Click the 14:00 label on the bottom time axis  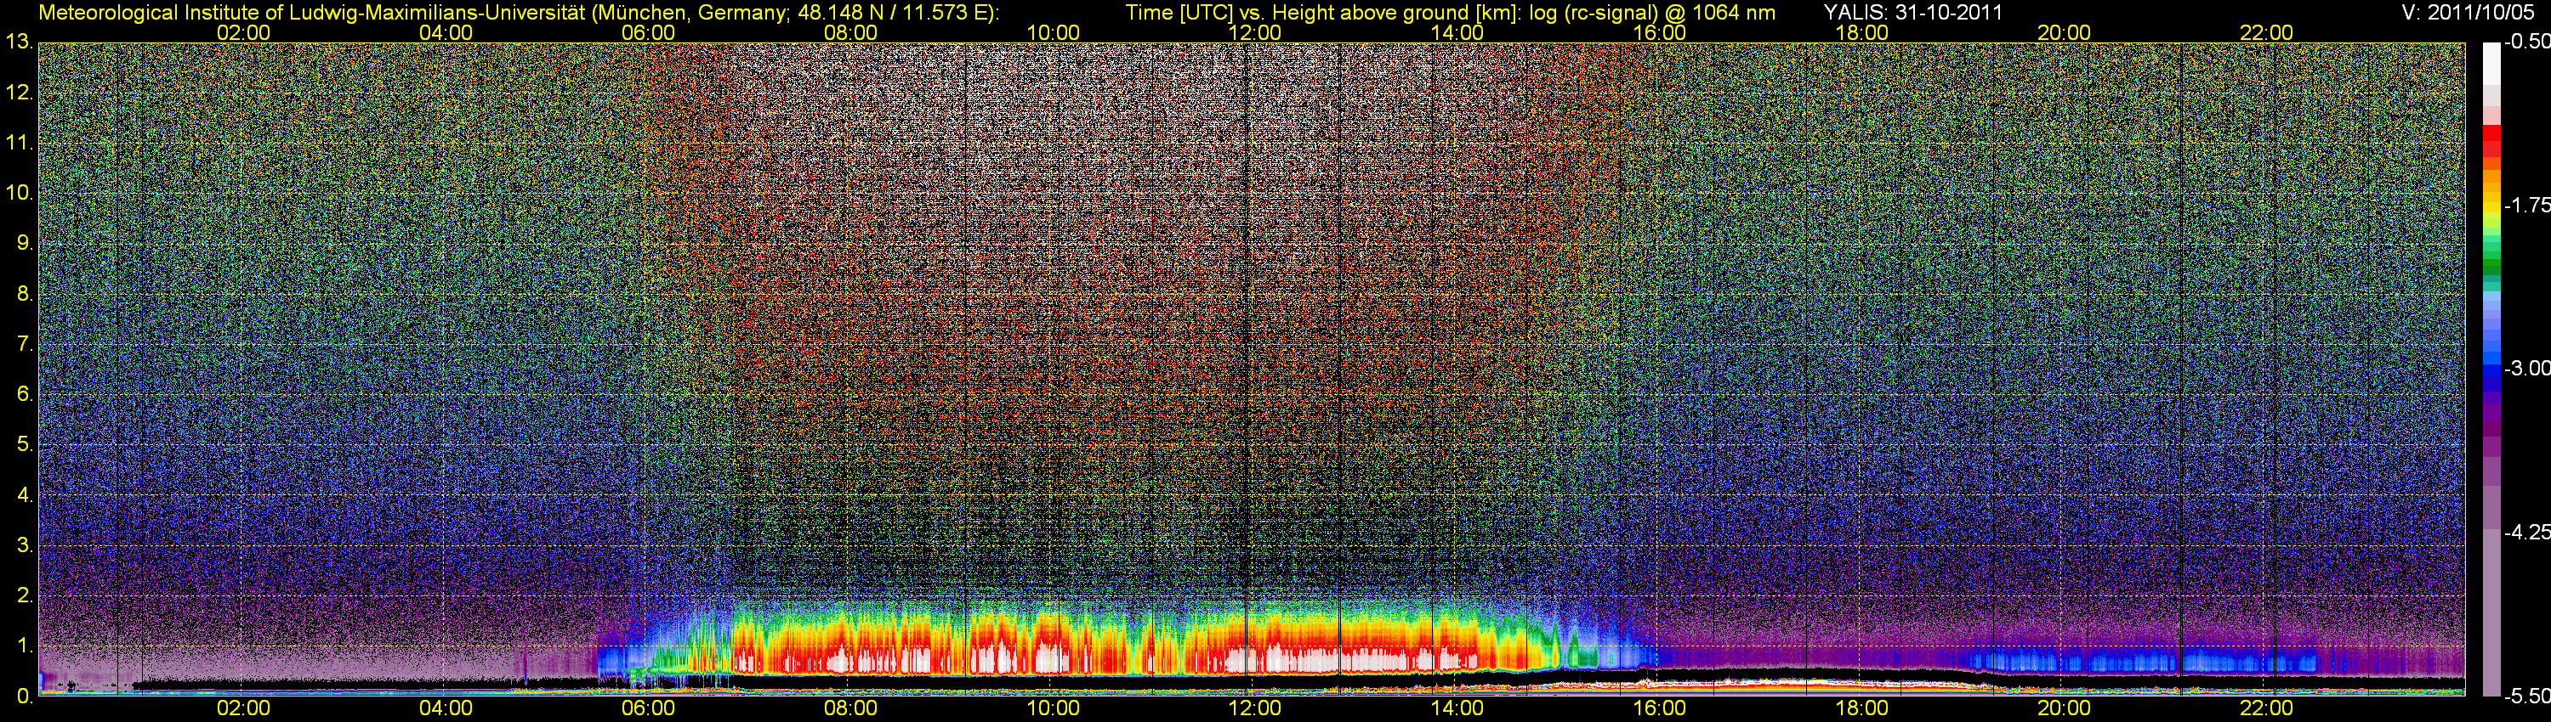point(1457,709)
